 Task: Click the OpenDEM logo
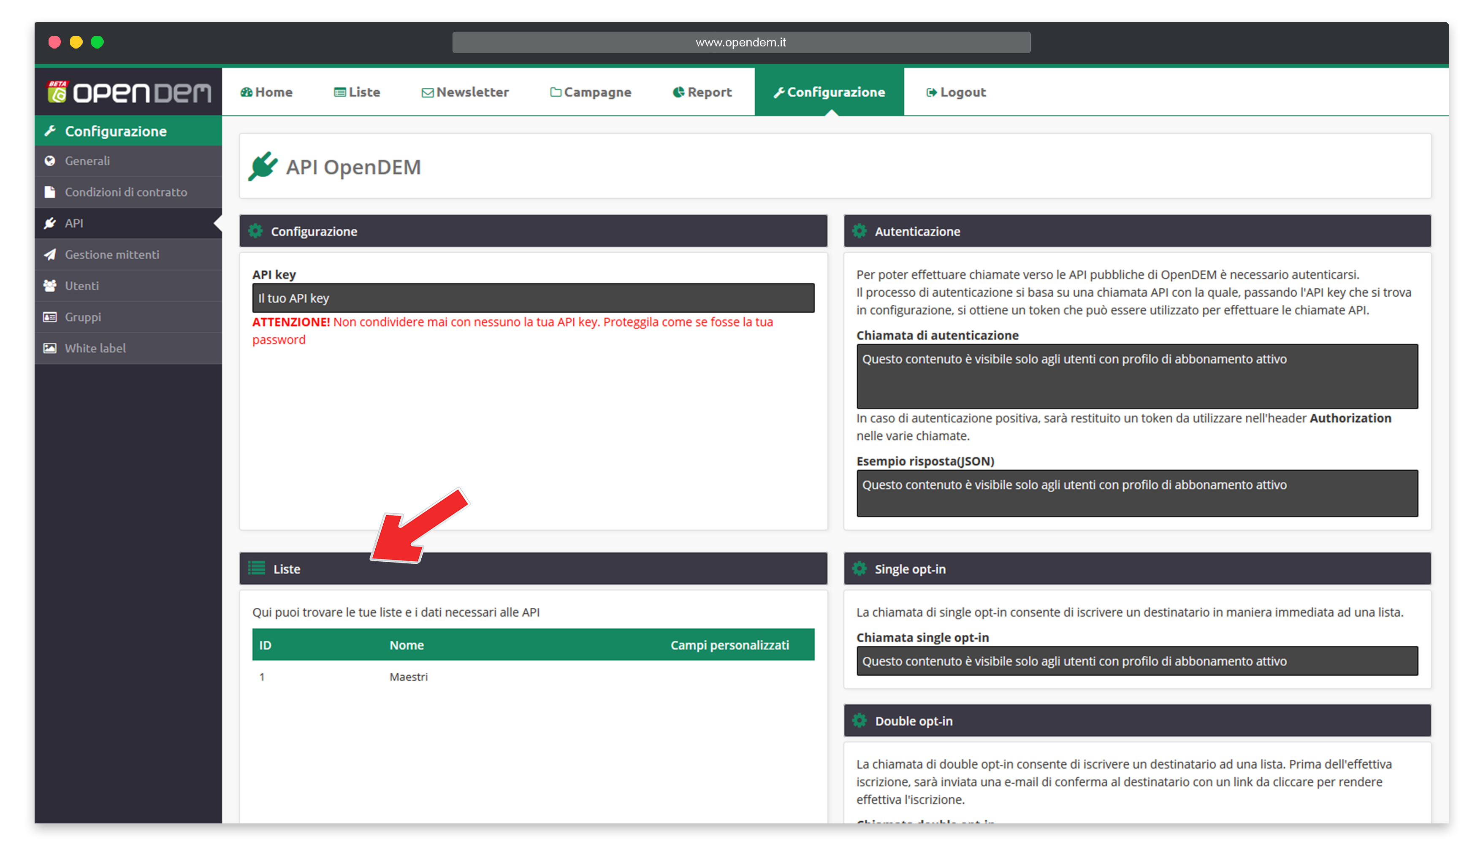[128, 92]
